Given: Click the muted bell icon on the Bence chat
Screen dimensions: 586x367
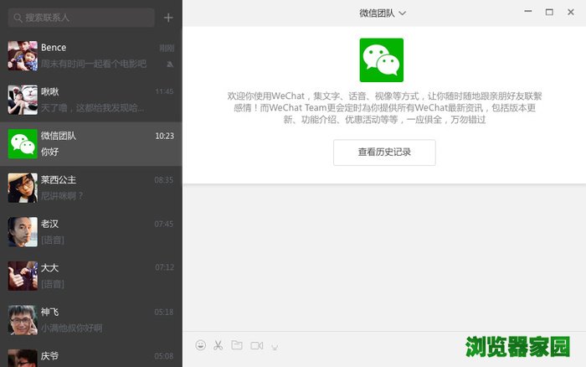Looking at the screenshot, I should [170, 65].
